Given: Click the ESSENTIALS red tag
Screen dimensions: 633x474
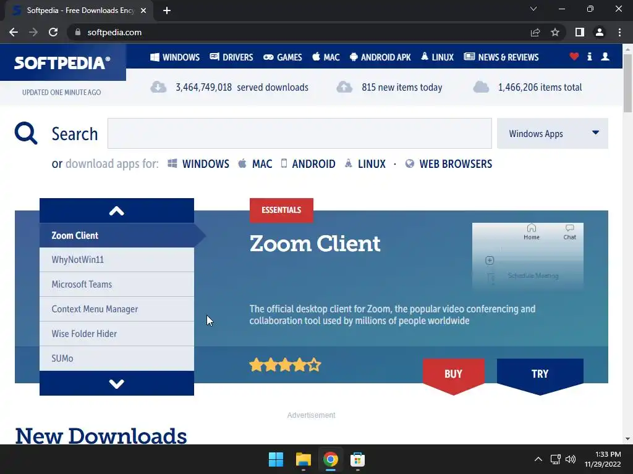Looking at the screenshot, I should coord(281,210).
